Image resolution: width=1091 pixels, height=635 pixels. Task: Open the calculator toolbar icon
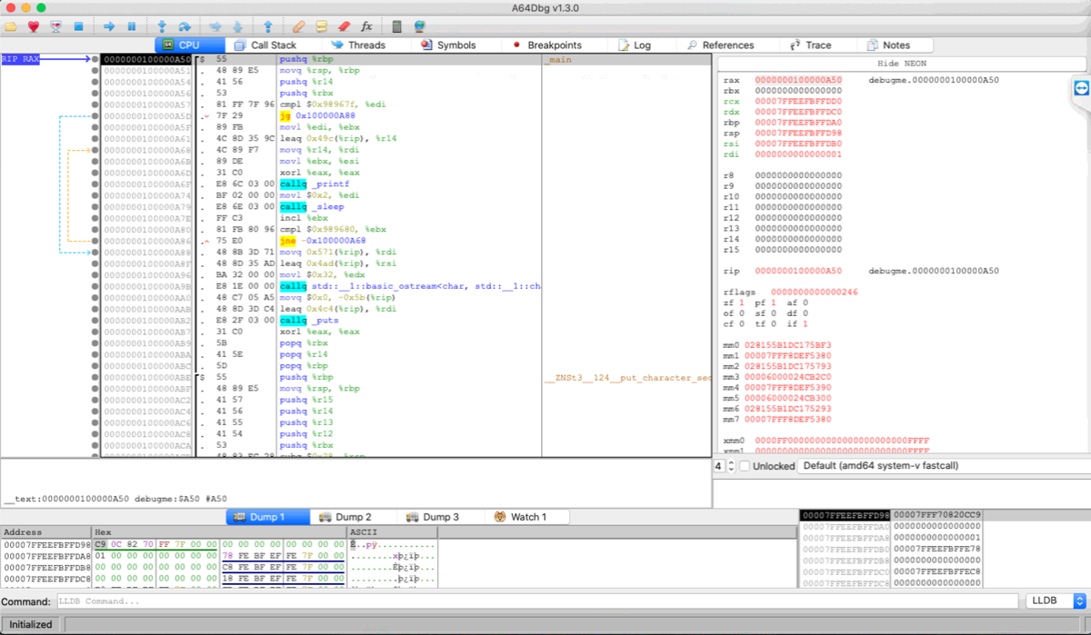click(x=397, y=26)
